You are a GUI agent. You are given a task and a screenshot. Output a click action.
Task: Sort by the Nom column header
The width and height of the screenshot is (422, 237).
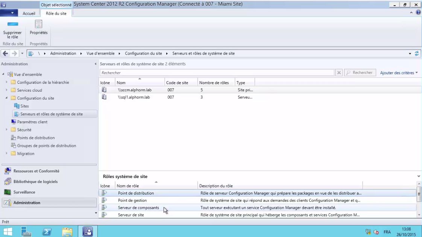pos(140,83)
